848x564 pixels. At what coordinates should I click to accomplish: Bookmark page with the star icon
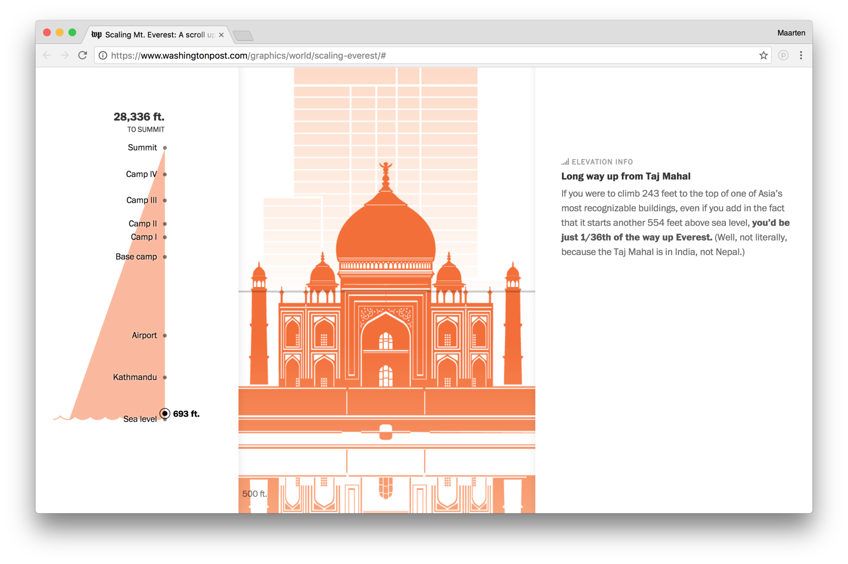click(763, 55)
